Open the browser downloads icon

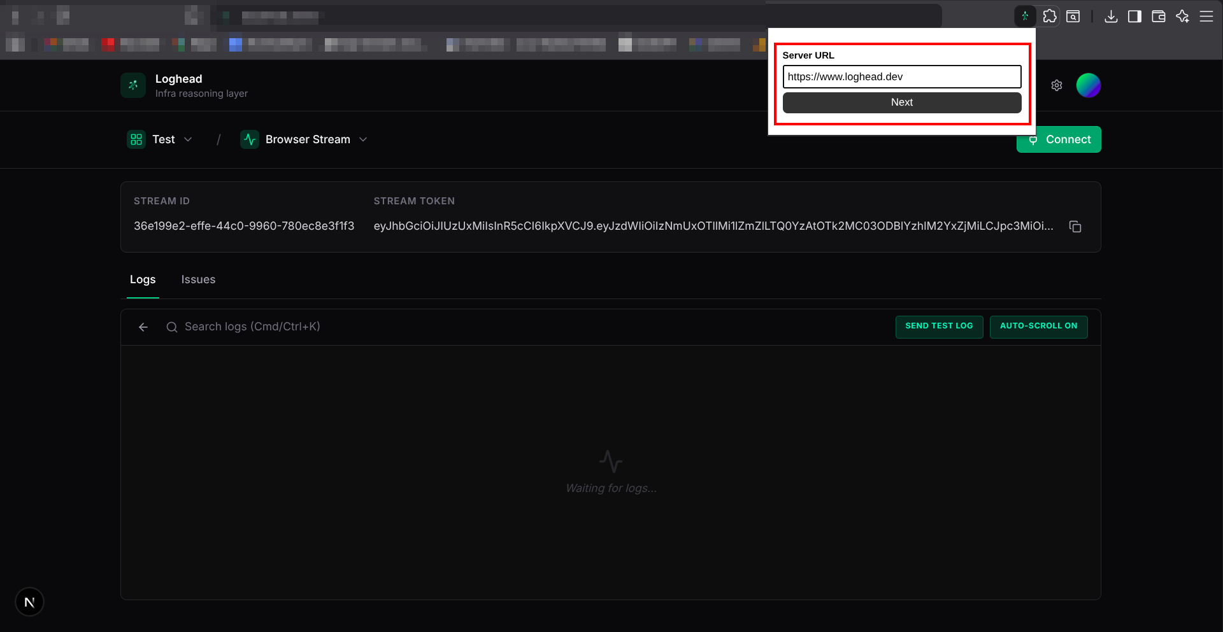point(1111,17)
